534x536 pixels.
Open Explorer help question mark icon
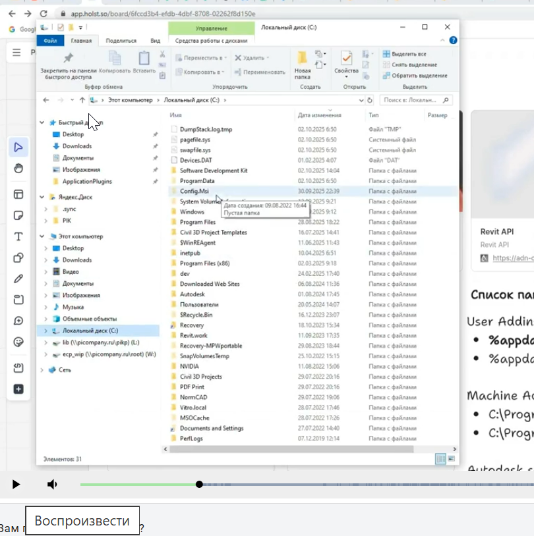[453, 40]
